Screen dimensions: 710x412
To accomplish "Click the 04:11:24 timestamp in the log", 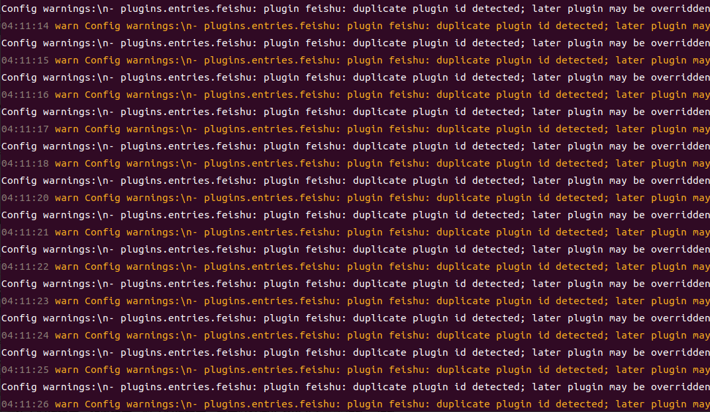I will (25, 335).
